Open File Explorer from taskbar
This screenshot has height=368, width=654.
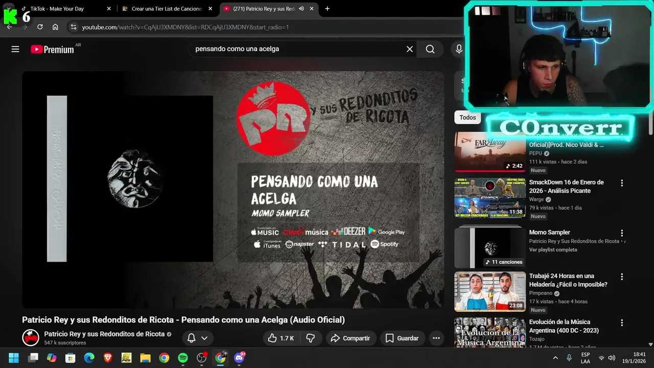[x=145, y=358]
